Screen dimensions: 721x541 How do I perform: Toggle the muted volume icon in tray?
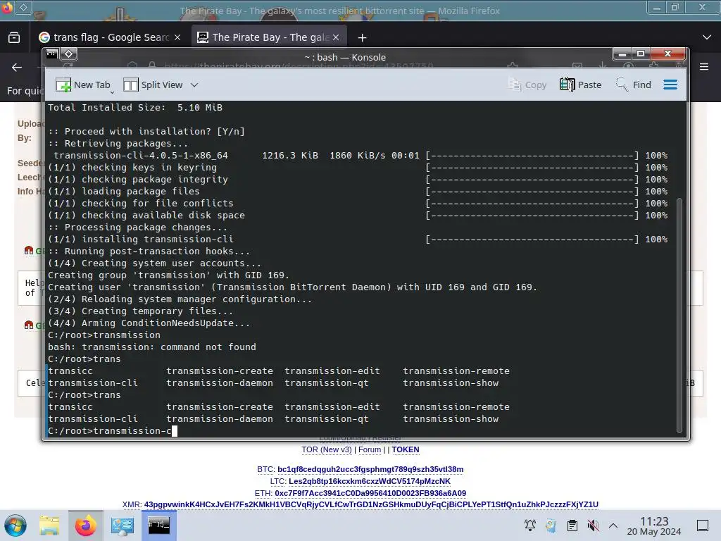[x=593, y=526]
